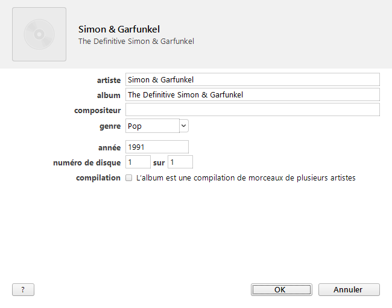The image size is (392, 308).
Task: Click the Annuler button
Action: click(349, 289)
